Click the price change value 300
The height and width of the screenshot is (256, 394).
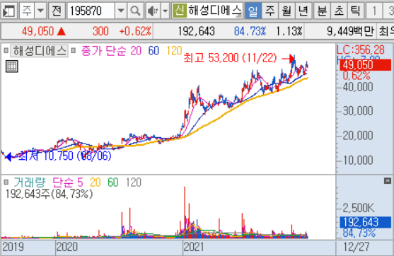pos(100,32)
